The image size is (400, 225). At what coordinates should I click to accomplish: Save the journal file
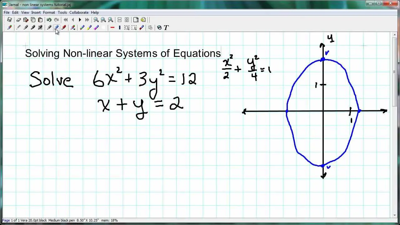[9, 20]
